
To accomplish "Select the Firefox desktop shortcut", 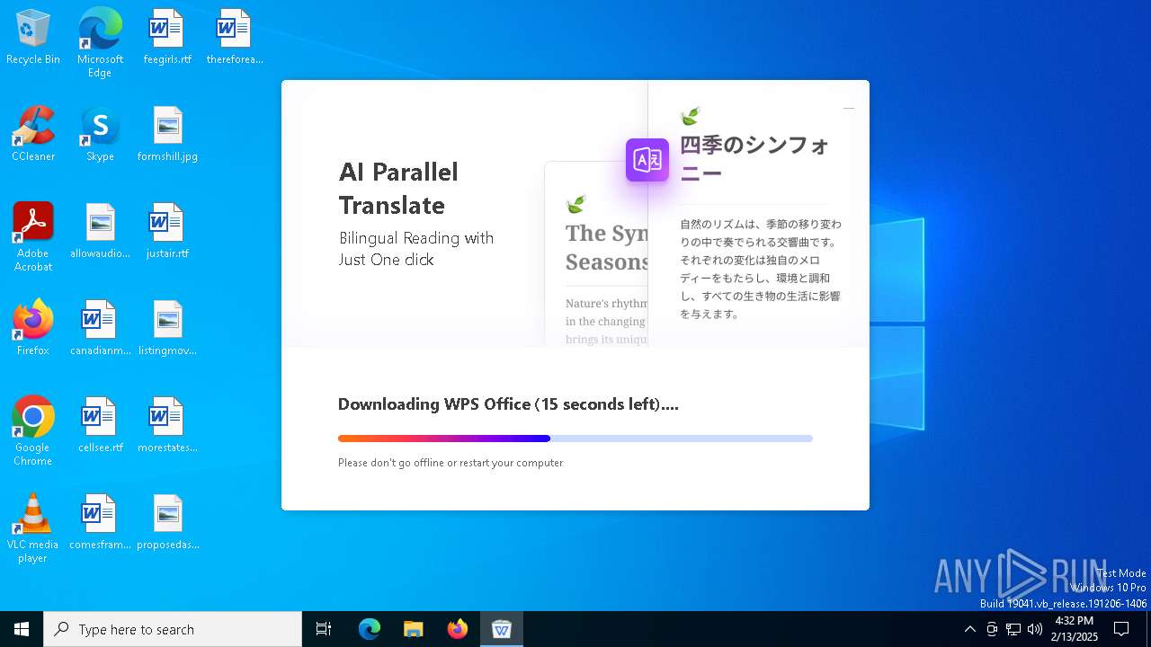I will 33,329.
